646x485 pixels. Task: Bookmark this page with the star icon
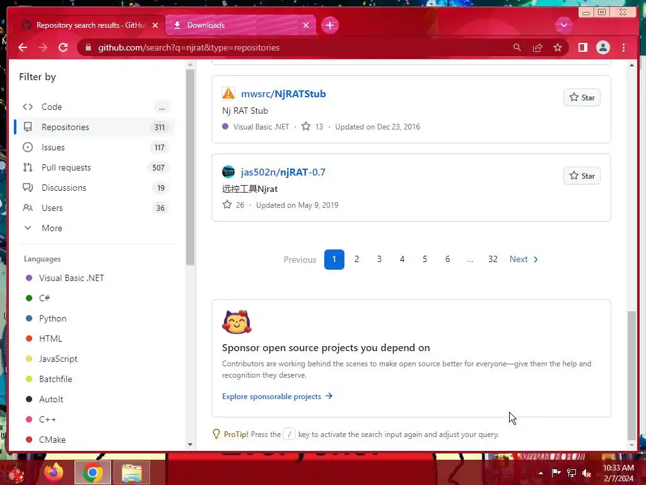pyautogui.click(x=558, y=47)
